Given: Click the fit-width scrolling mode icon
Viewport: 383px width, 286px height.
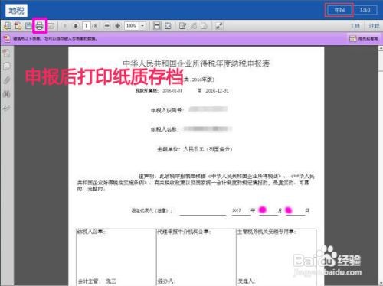Looking at the screenshot, I should pyautogui.click(x=157, y=26).
